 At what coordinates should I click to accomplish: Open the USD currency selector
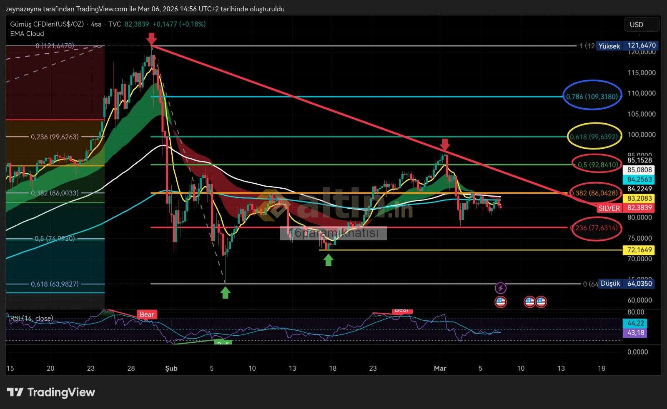pos(641,25)
